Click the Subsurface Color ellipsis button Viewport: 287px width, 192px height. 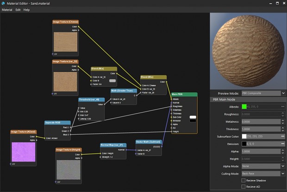click(x=283, y=136)
